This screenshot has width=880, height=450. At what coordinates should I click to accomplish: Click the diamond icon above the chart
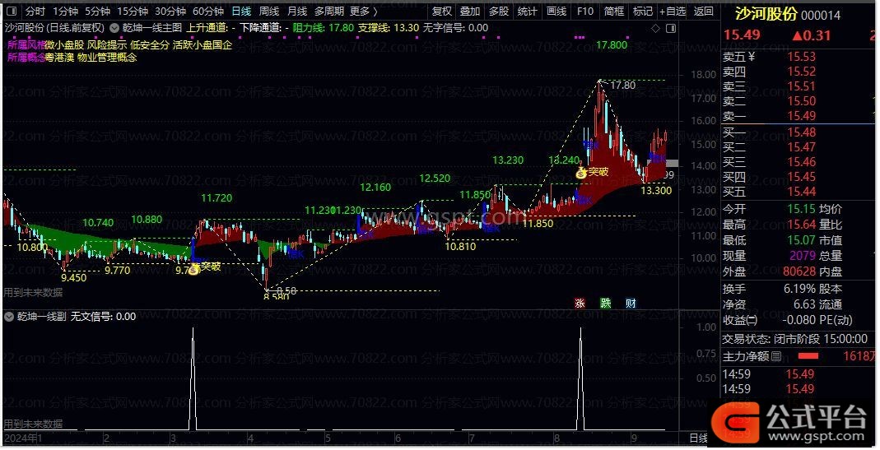click(x=654, y=27)
